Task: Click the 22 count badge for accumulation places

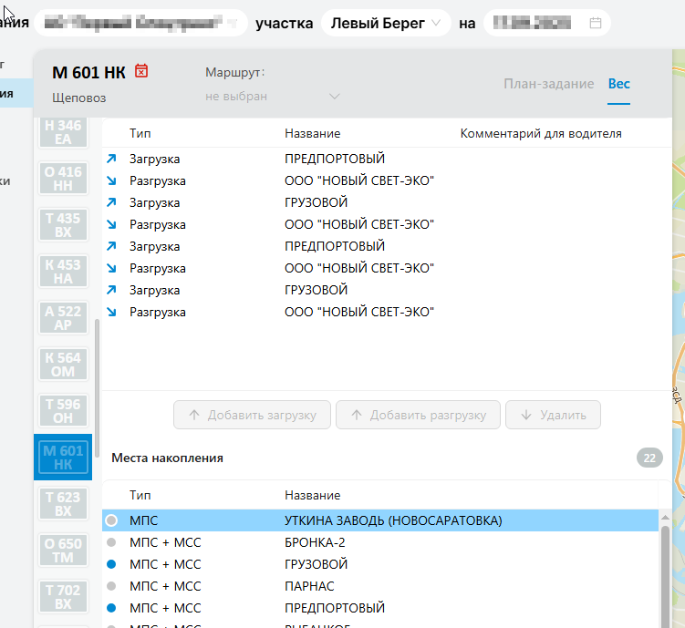Action: click(x=649, y=458)
